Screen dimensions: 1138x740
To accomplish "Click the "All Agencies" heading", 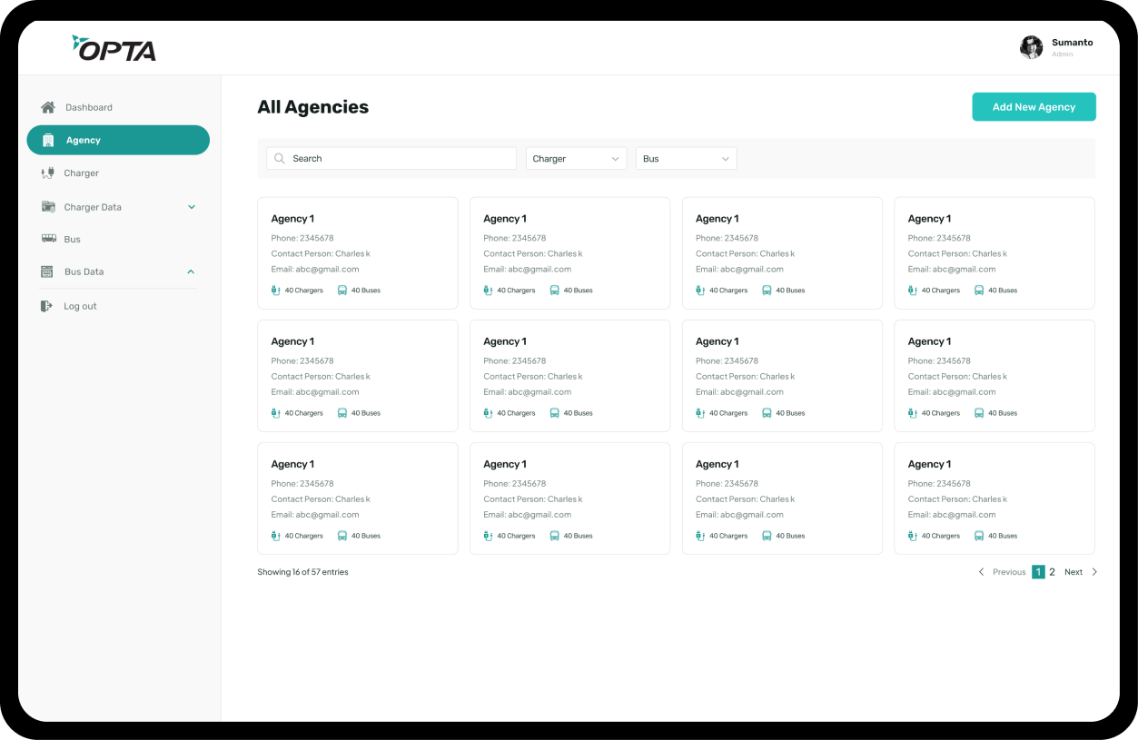I will click(x=313, y=107).
